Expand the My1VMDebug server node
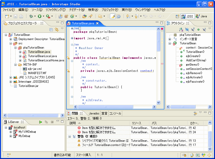The image size is (215, 159). click(x=11, y=132)
